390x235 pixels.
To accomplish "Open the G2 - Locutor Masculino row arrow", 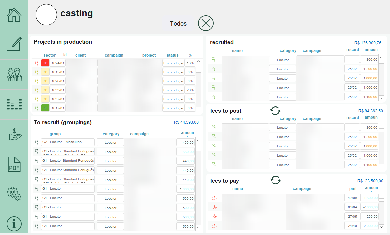I will coord(37,142).
